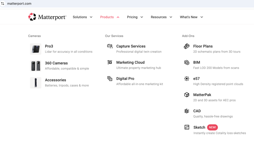Viewport: 254px width, 141px height.
Task: Go to the Accessories page link
Action: tap(55, 80)
